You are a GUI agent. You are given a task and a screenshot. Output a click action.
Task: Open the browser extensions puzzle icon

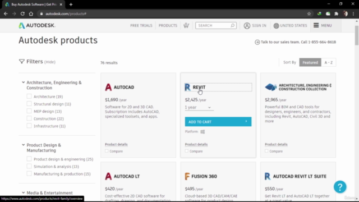coord(337,13)
